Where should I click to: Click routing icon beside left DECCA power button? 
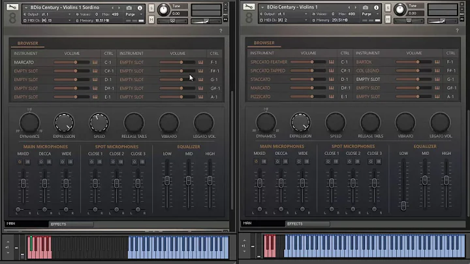coord(49,162)
